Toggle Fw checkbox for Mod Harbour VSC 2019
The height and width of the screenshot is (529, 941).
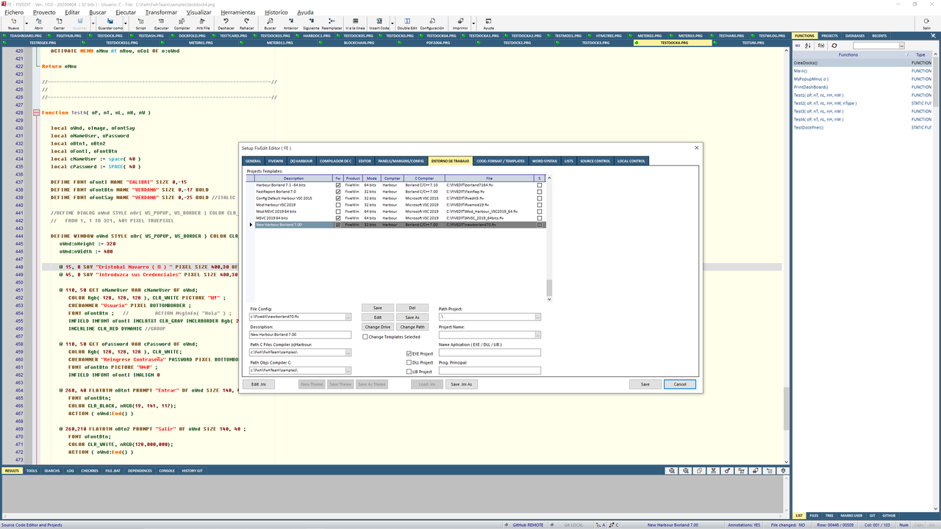point(338,205)
